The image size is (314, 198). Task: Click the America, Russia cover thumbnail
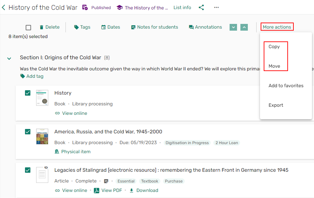click(42, 136)
